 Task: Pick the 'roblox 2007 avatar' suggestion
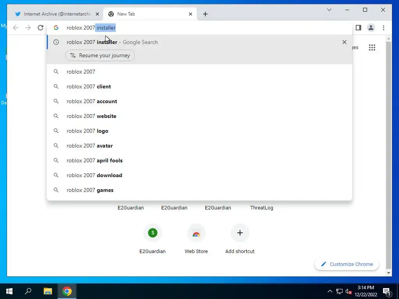click(199, 146)
